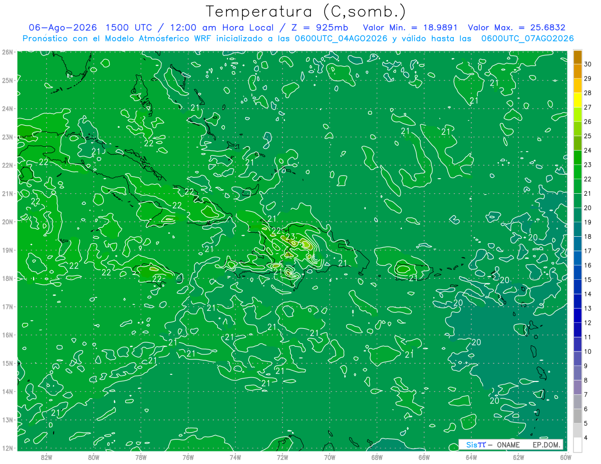Click the "78W" longitude axis label
601x464 pixels.
(x=141, y=456)
